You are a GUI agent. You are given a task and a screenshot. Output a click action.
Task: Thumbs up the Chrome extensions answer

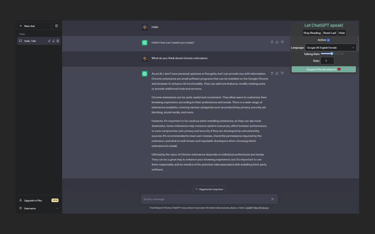point(277,73)
